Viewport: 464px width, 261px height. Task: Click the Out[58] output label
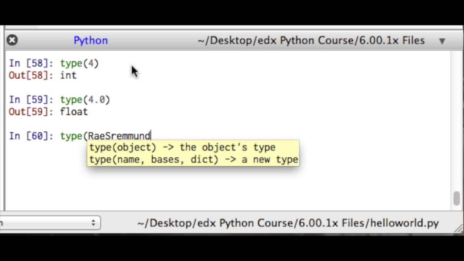click(x=31, y=75)
